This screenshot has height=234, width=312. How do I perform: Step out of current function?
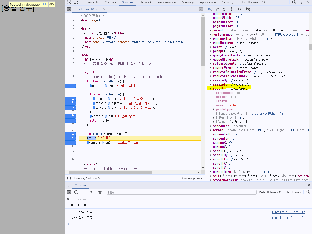coord(232,9)
